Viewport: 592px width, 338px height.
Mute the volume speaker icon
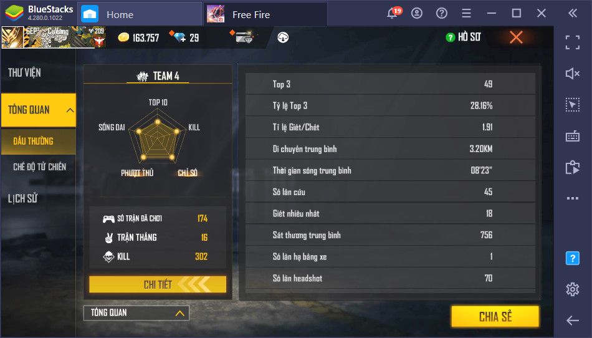pyautogui.click(x=572, y=73)
